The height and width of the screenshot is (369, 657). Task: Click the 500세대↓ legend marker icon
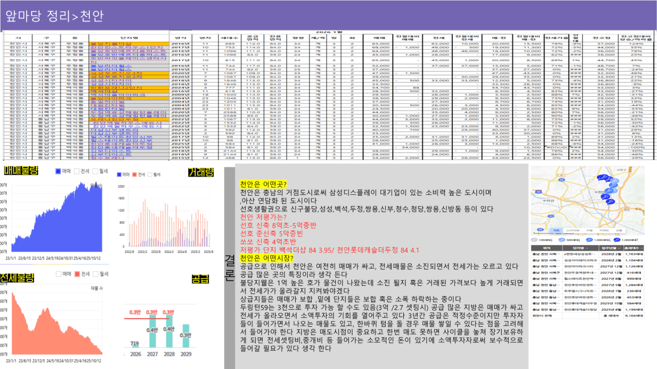561,240
